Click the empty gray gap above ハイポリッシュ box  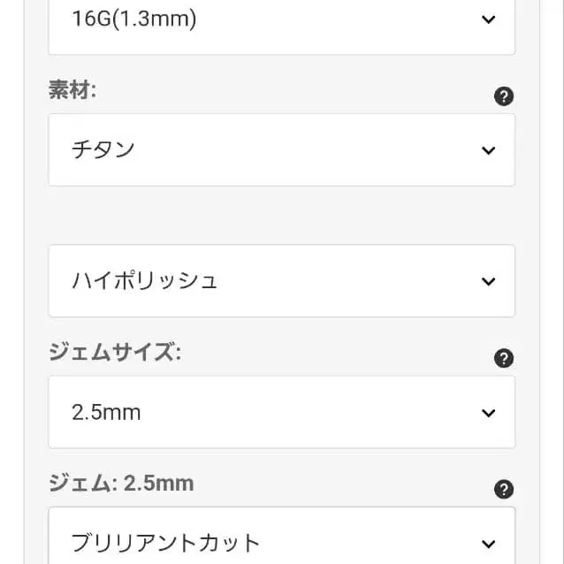tap(282, 216)
